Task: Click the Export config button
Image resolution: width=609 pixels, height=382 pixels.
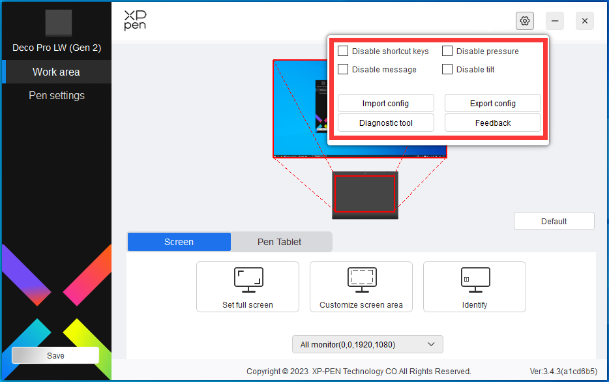Action: 493,103
